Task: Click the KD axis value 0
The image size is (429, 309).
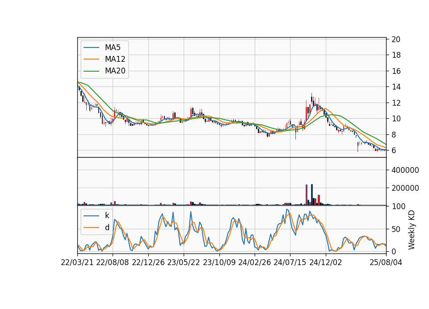Action: [394, 251]
